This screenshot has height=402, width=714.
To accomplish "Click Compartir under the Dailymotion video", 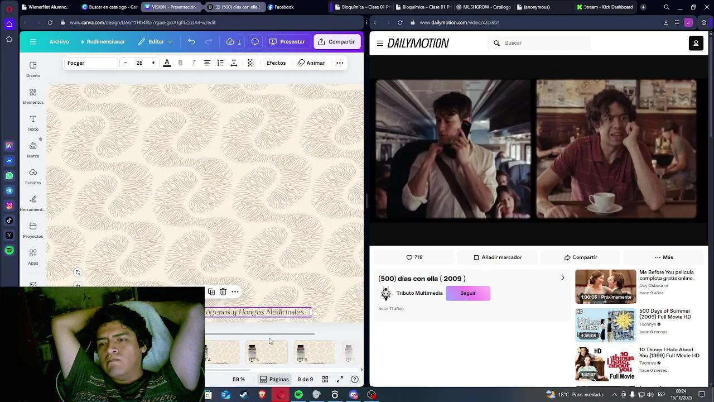I will tap(581, 257).
